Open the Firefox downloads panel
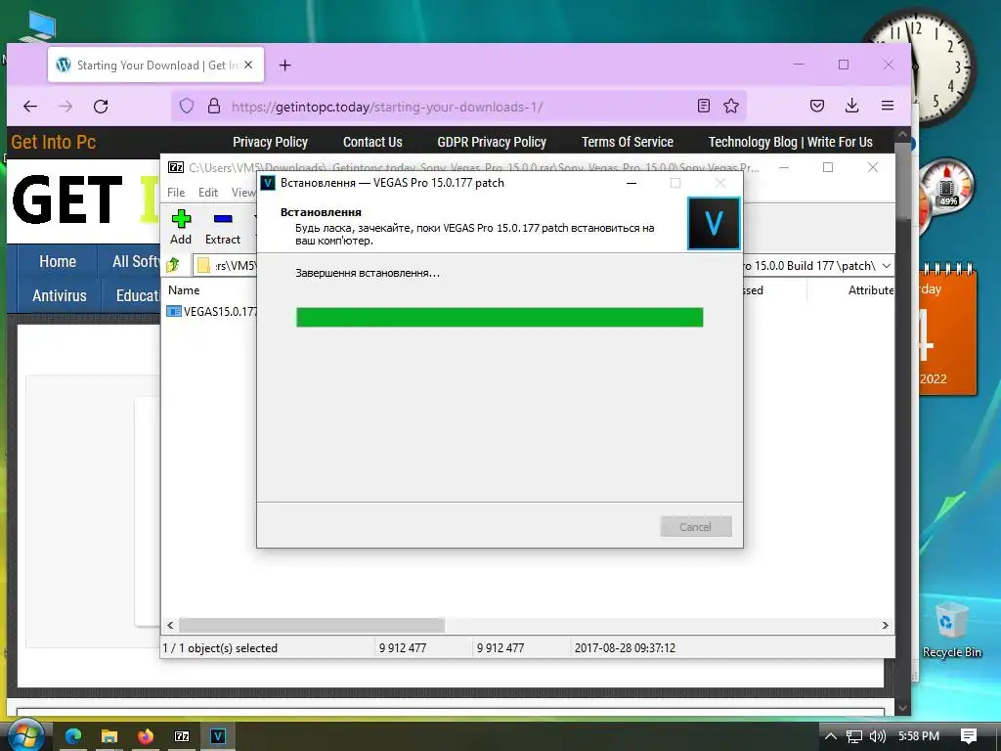1001x751 pixels. (851, 106)
